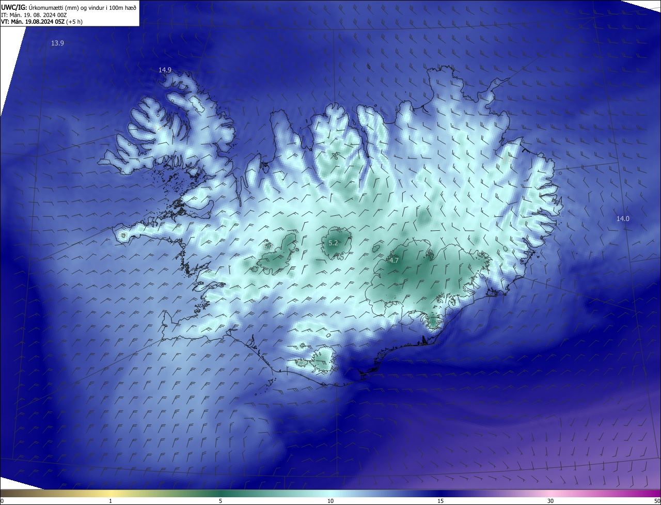Image resolution: width=661 pixels, height=505 pixels.
Task: Click the color scale label 0
Action: [2, 501]
